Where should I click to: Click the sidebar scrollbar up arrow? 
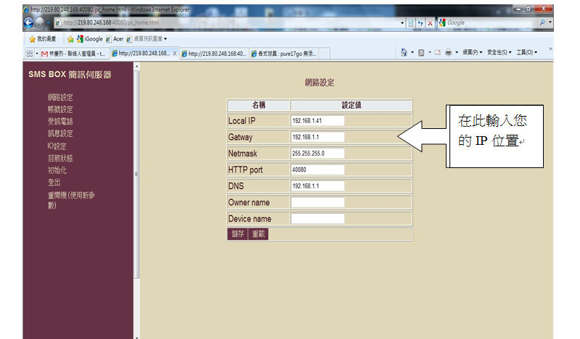[137, 67]
